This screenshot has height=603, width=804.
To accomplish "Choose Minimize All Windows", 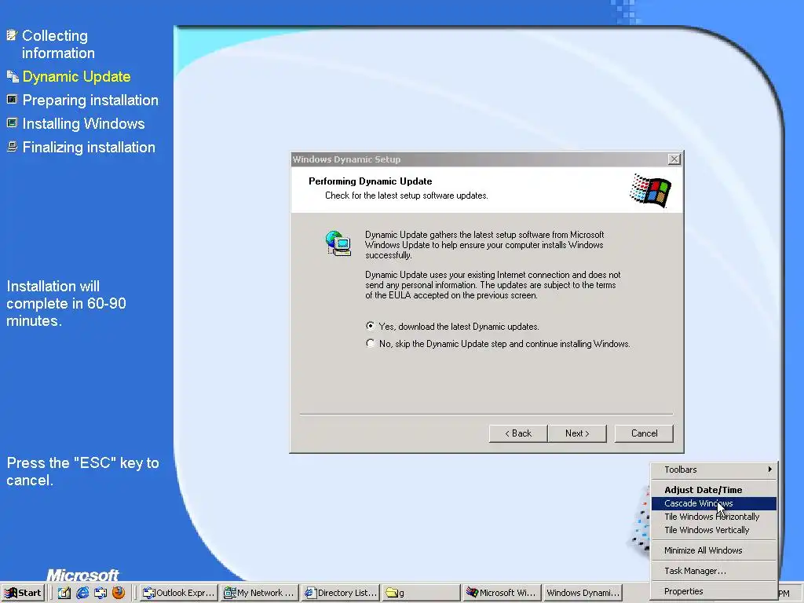I will (x=714, y=550).
